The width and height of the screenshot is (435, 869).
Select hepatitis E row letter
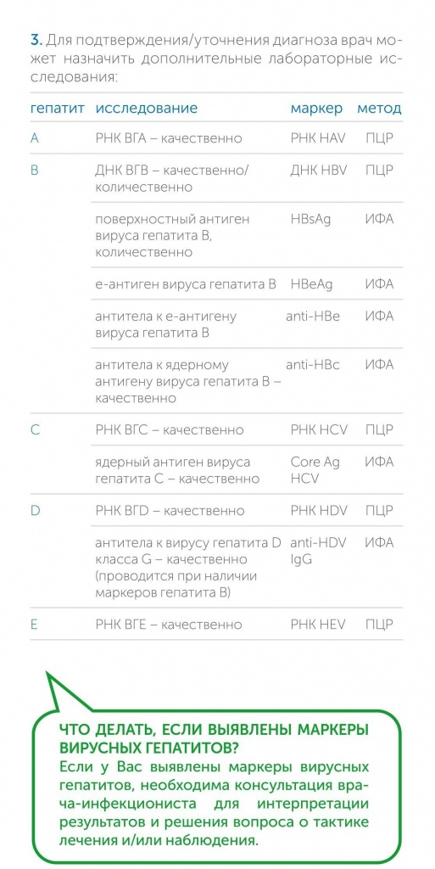tap(34, 625)
